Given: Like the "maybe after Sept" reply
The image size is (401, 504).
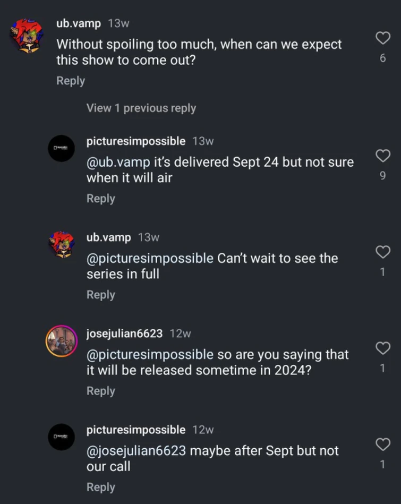Looking at the screenshot, I should [x=382, y=444].
